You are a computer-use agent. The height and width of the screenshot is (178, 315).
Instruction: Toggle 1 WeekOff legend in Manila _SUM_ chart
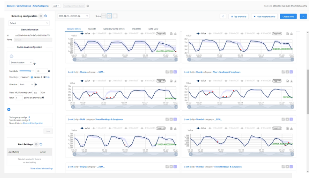[x=99, y=81]
